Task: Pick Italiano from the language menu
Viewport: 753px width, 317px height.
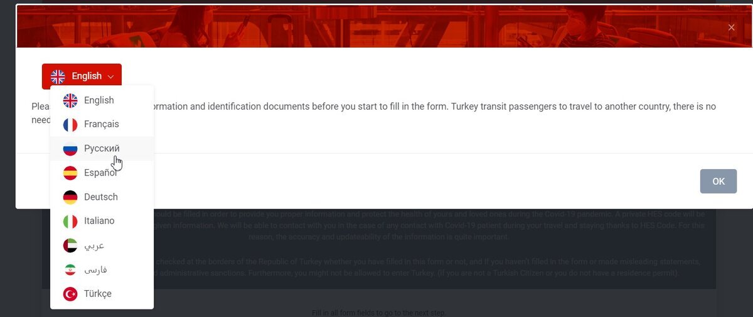Action: [x=102, y=221]
